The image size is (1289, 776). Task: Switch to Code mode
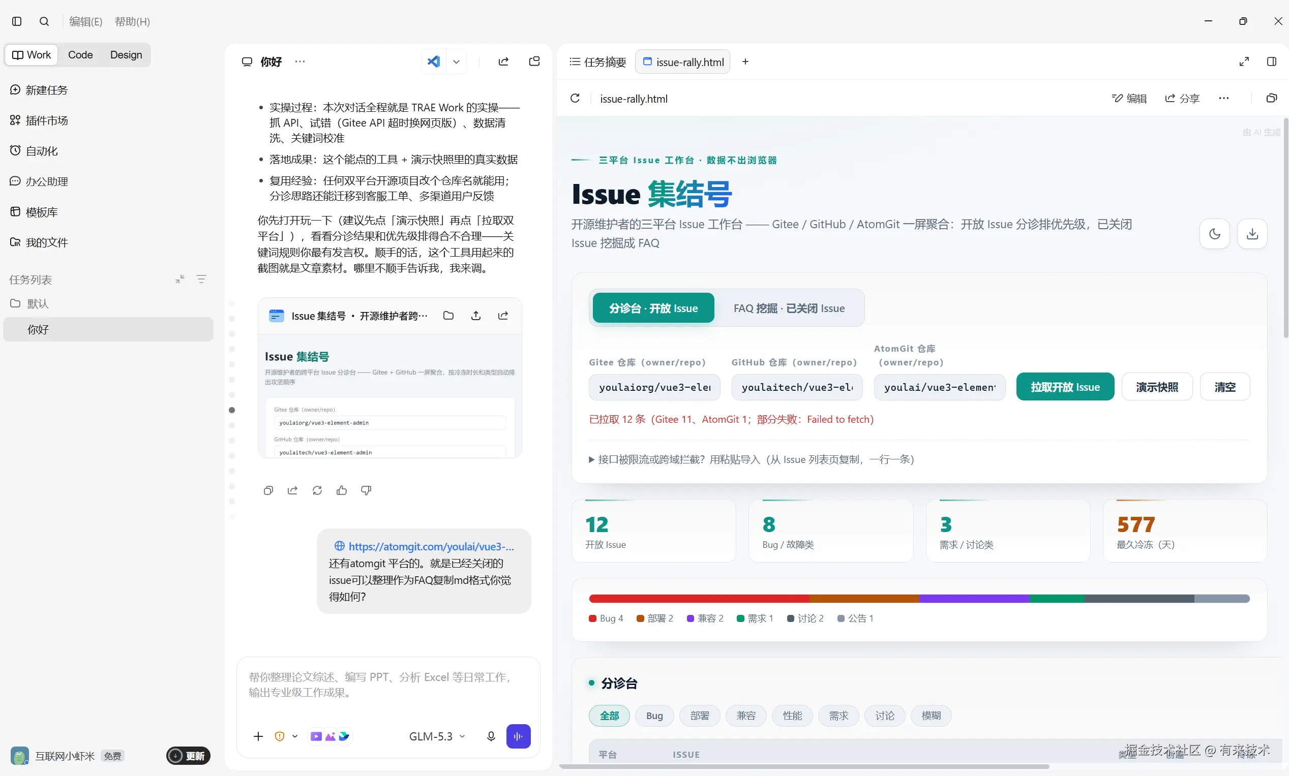coord(80,55)
